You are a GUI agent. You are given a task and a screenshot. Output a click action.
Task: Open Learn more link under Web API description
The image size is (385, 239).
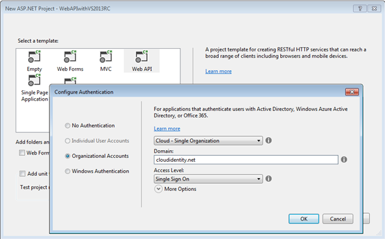218,71
